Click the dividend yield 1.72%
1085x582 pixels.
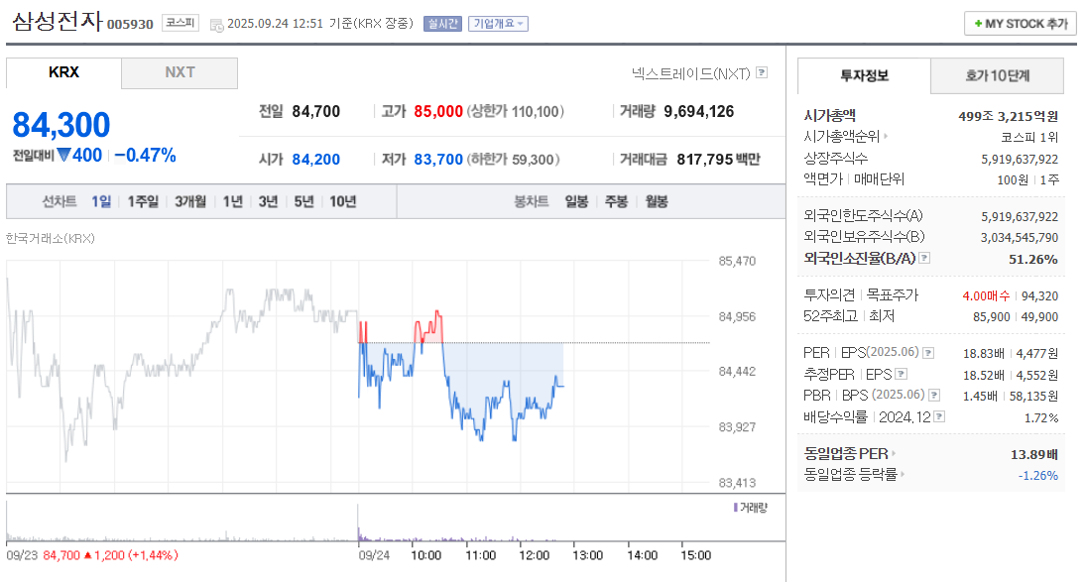(x=1041, y=418)
